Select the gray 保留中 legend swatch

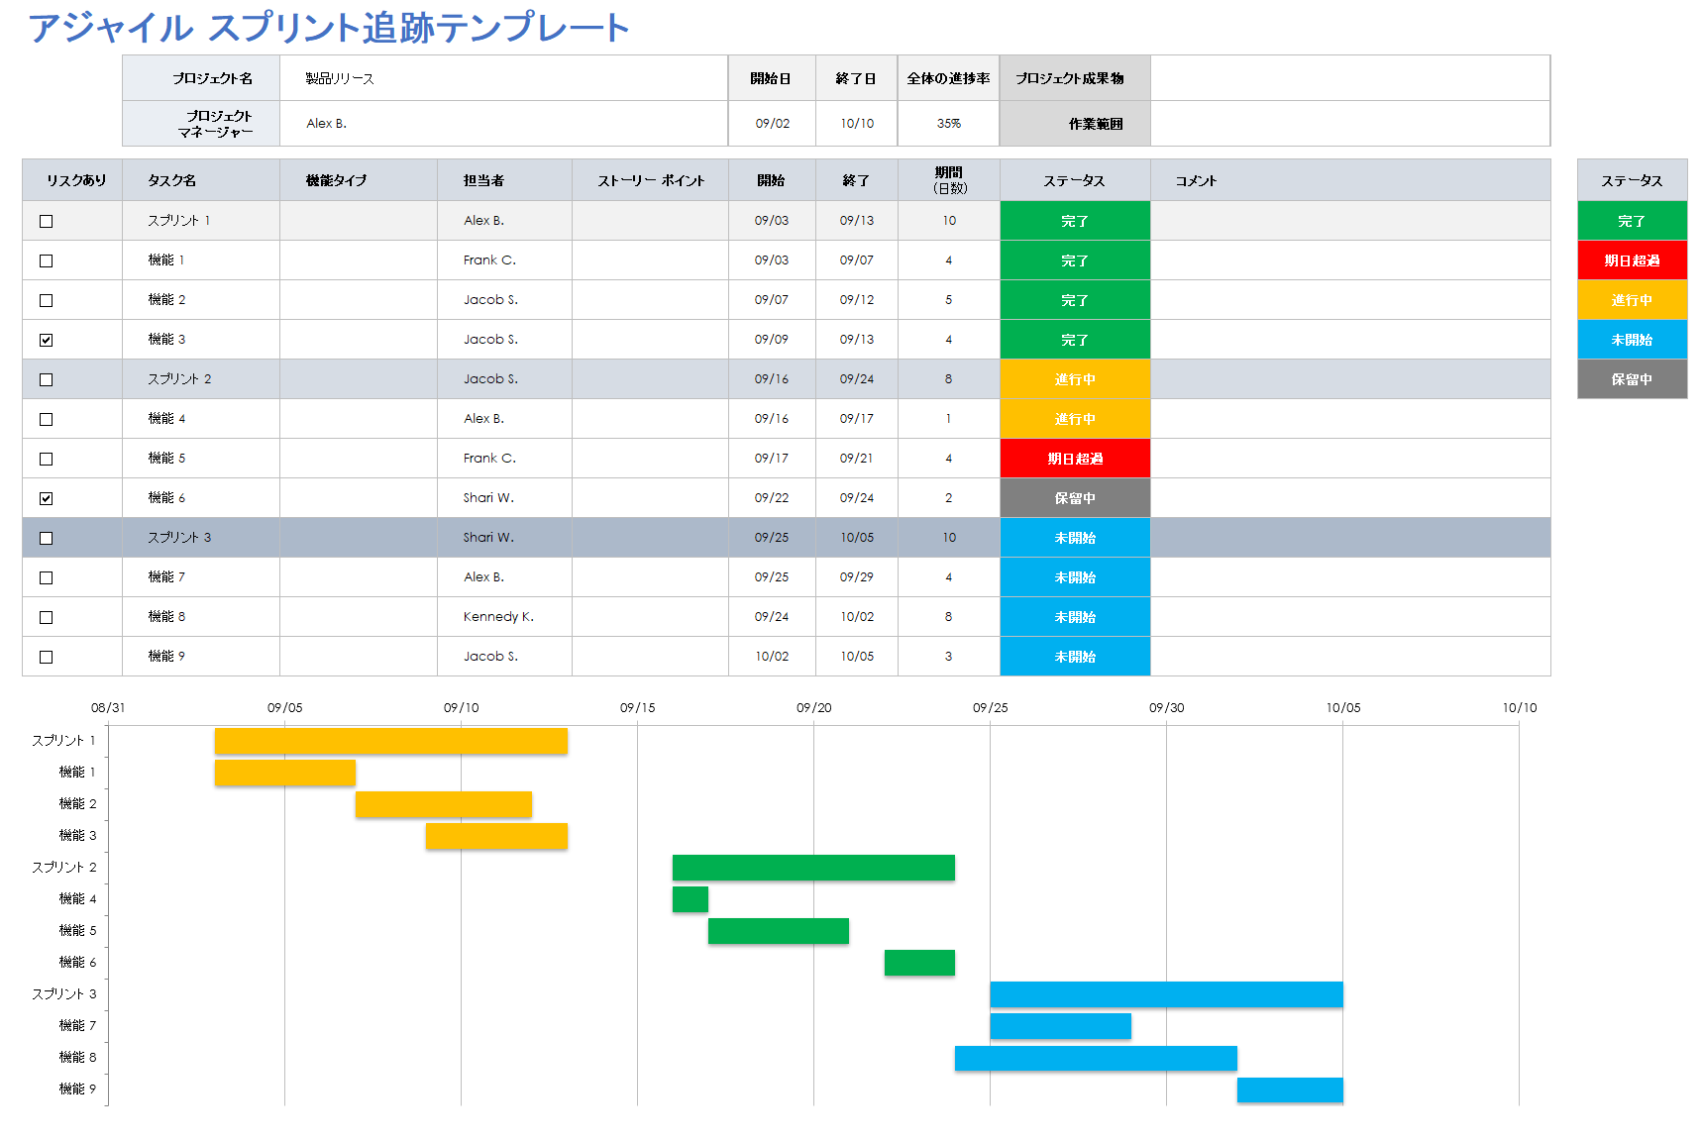(1632, 379)
